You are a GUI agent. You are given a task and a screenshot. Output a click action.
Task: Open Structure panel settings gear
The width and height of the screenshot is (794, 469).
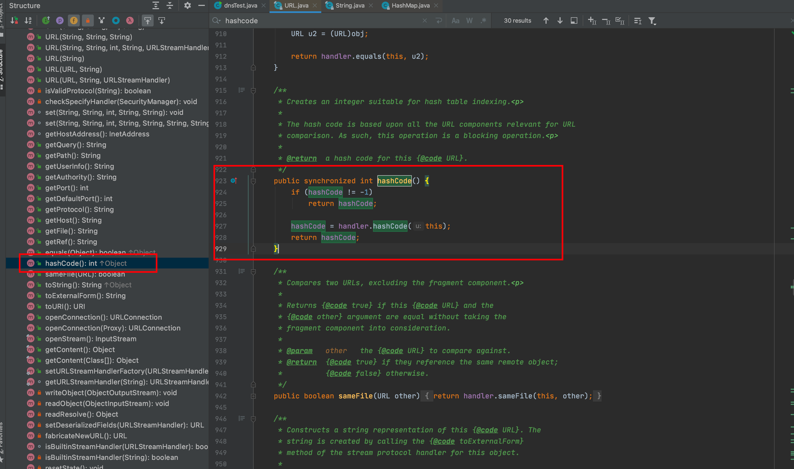pyautogui.click(x=187, y=5)
